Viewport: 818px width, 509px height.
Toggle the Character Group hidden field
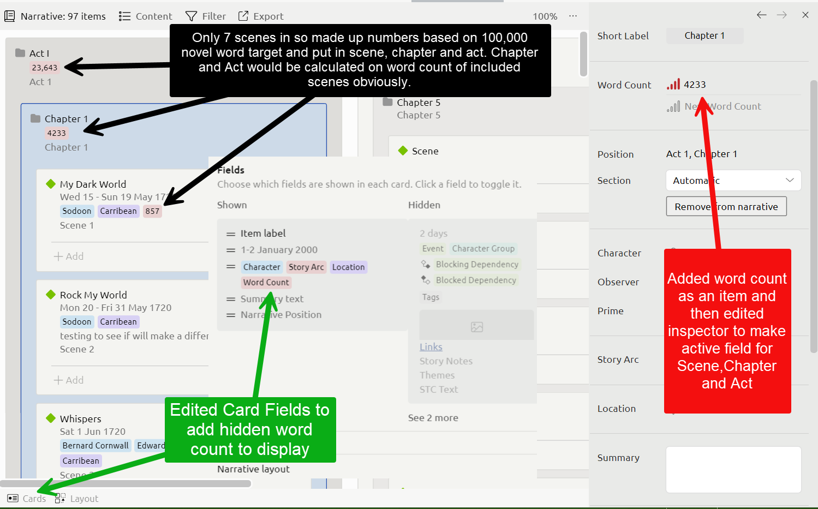click(483, 249)
